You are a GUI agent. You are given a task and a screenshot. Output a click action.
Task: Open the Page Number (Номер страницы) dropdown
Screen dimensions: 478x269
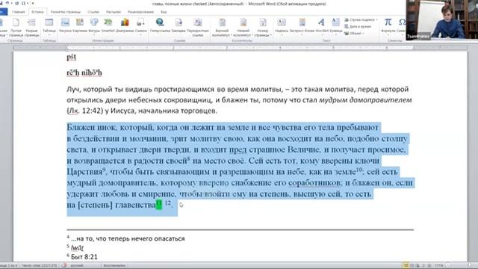262,28
